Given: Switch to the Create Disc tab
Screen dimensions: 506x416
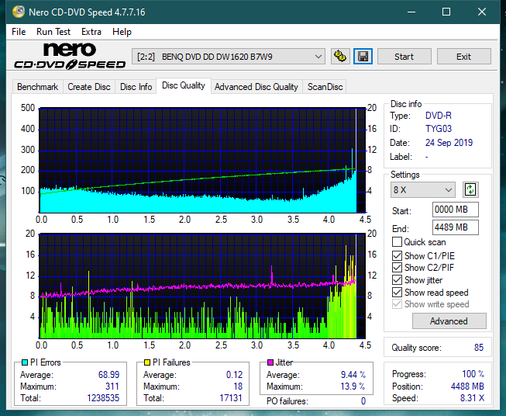Looking at the screenshot, I should pyautogui.click(x=89, y=87).
